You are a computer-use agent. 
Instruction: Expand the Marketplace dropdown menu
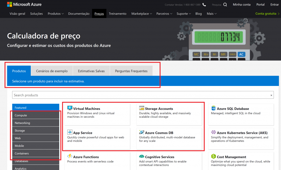[x=141, y=14]
